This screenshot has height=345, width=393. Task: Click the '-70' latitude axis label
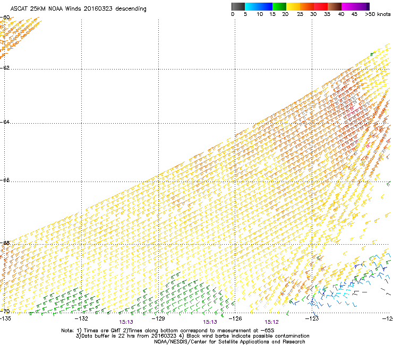coord(5,312)
